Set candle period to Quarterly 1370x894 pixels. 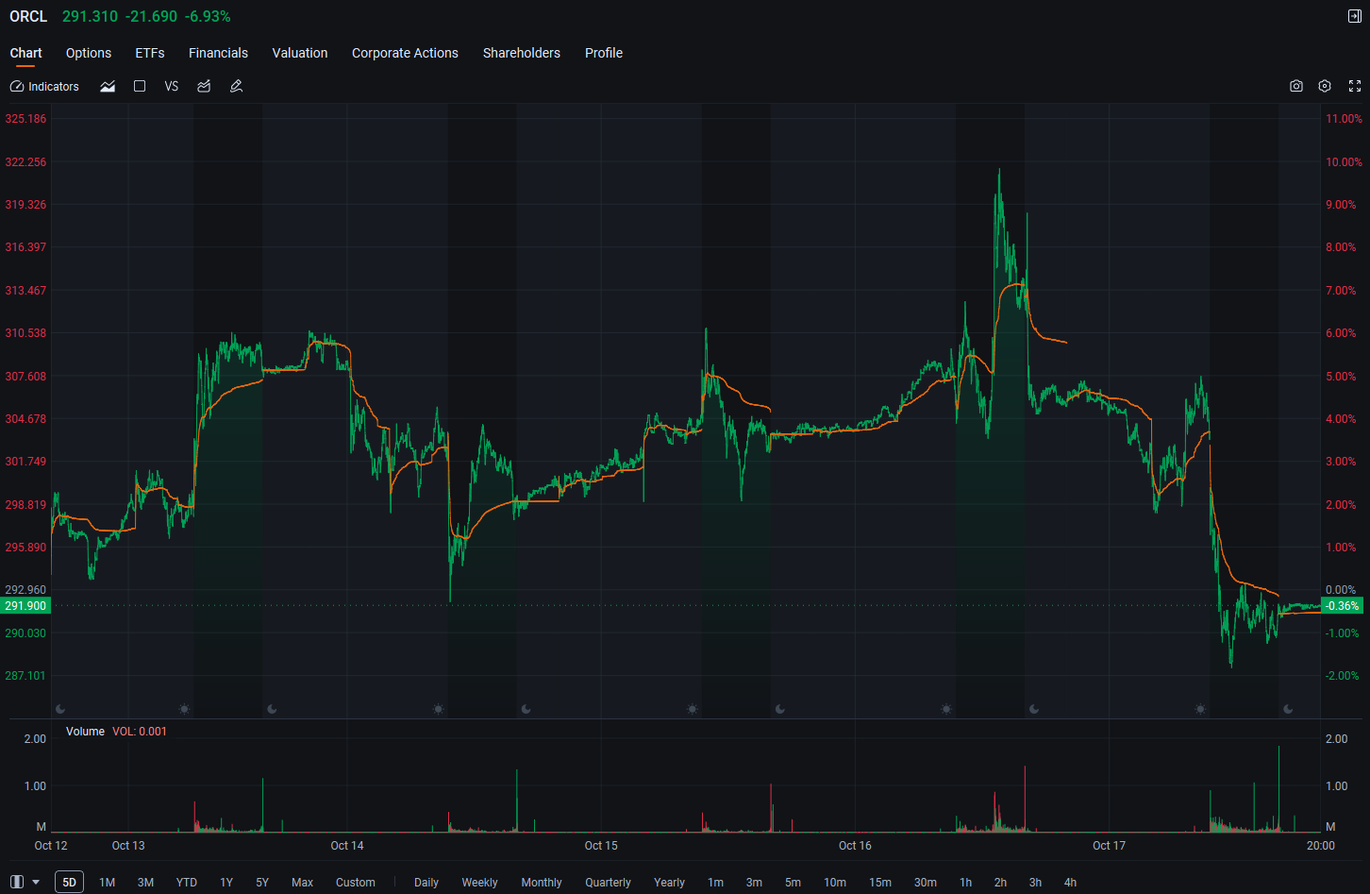(608, 882)
